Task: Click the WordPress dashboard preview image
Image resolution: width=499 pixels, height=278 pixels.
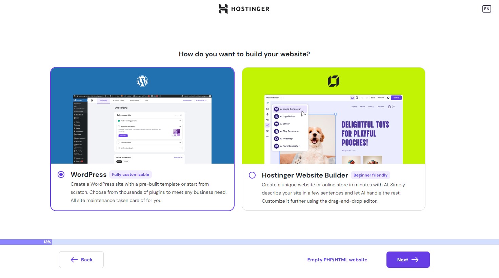Action: (x=142, y=129)
